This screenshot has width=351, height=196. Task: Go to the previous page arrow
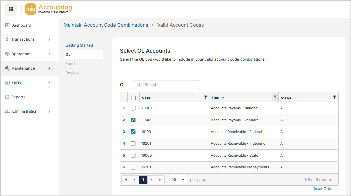[x=134, y=180]
